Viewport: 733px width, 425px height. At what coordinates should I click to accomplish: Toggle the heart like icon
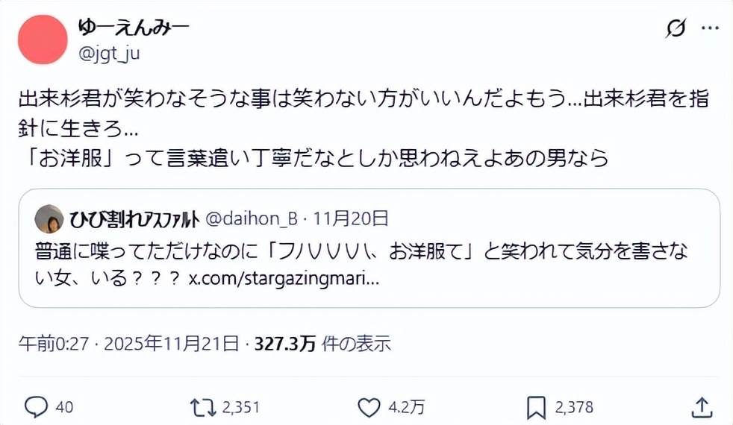point(369,406)
